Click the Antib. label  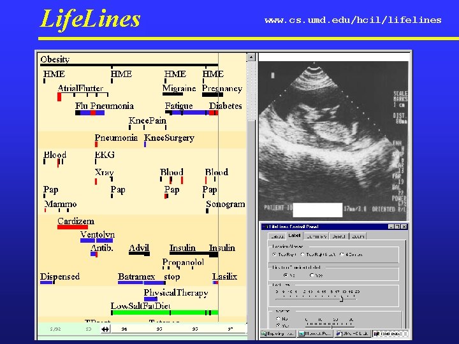click(x=102, y=248)
